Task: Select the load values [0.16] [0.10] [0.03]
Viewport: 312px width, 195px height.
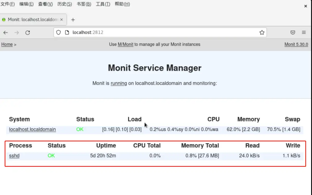Action: (122, 129)
